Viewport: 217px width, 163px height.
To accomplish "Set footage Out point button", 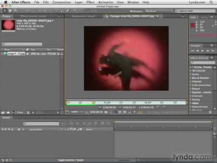I will (120, 107).
